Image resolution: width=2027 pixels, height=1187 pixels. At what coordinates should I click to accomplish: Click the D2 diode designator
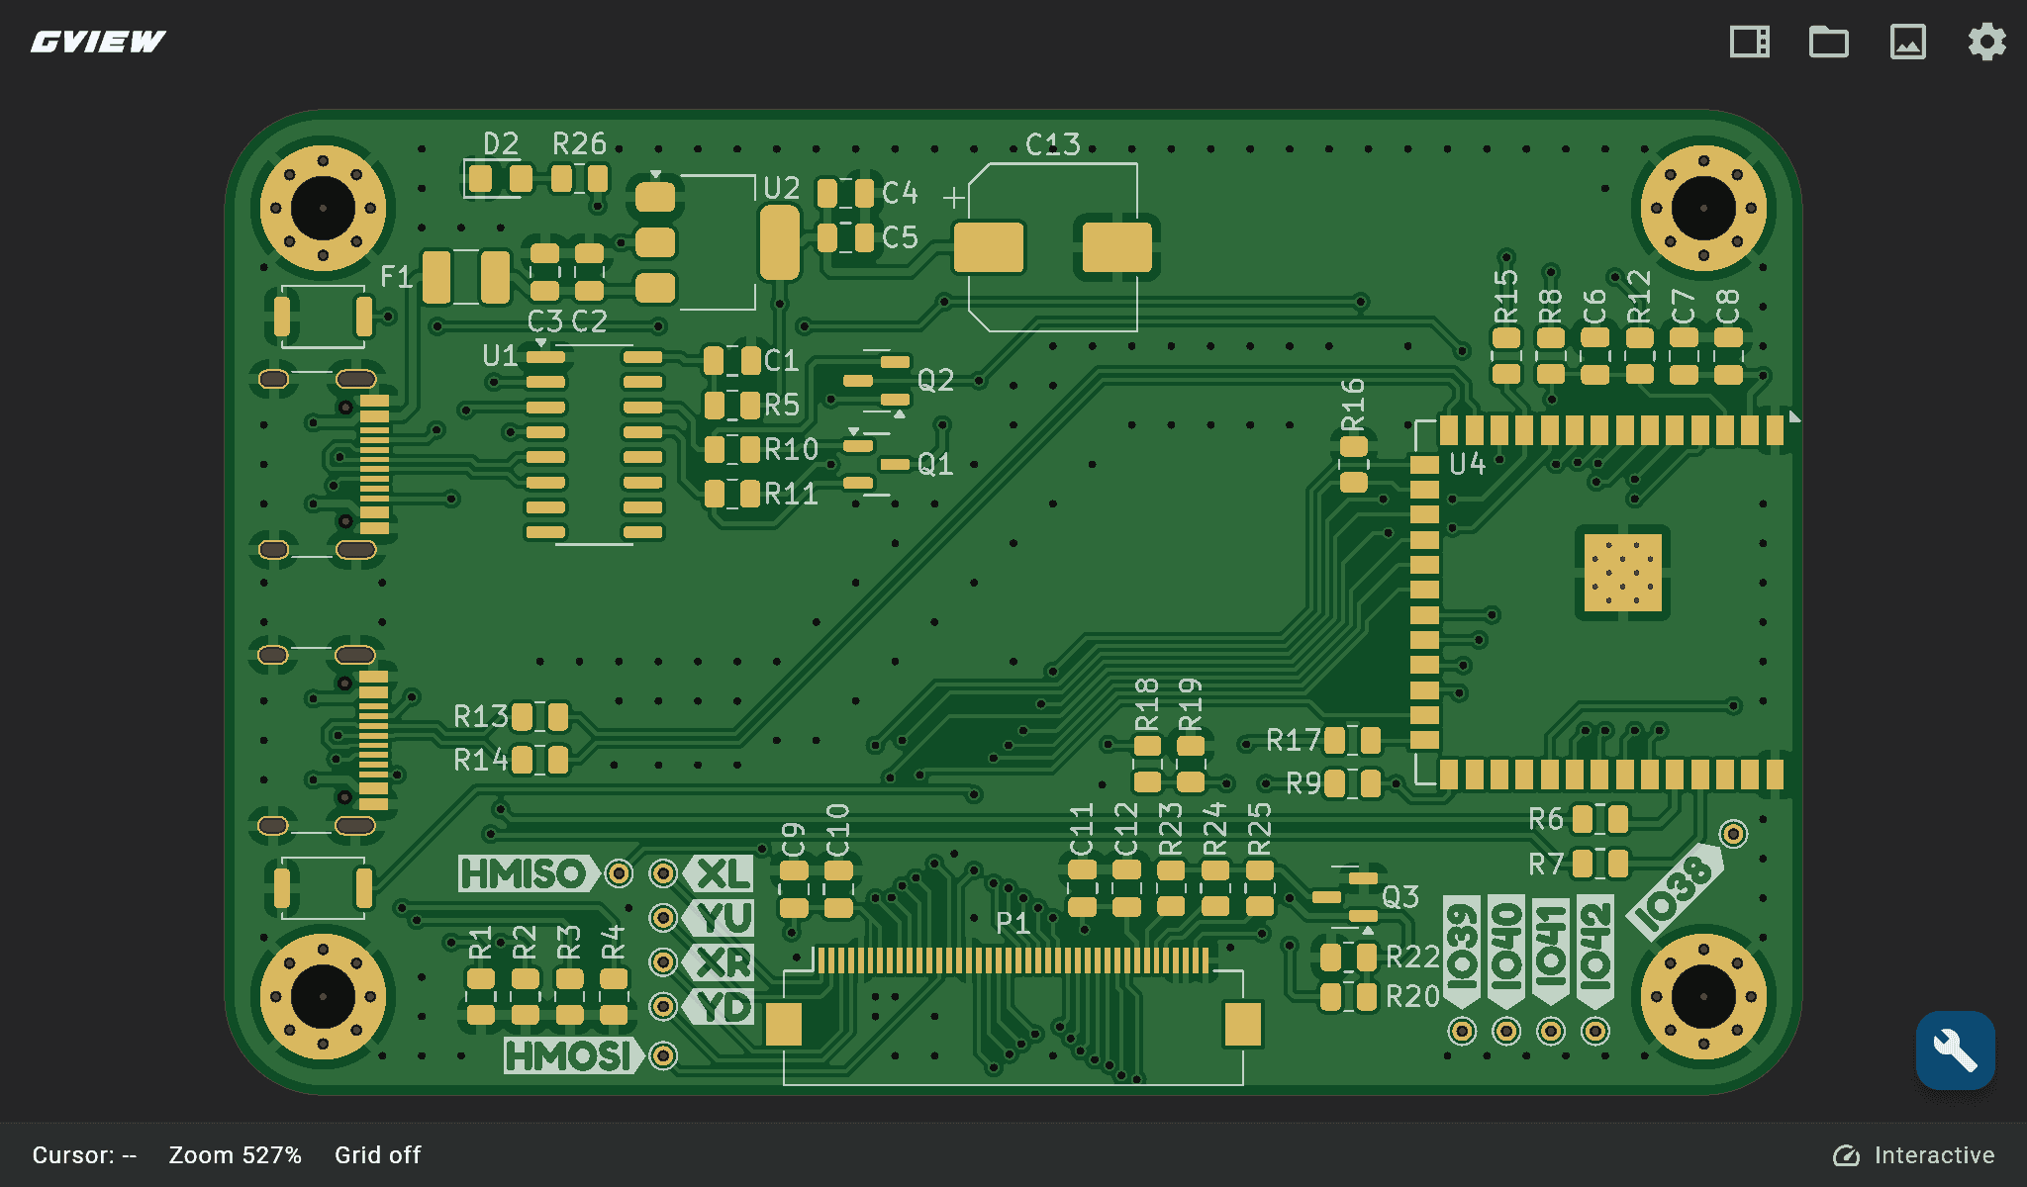[501, 144]
